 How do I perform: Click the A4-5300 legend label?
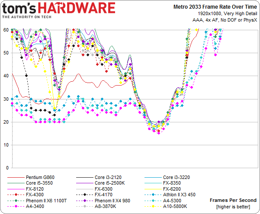(x=172, y=201)
